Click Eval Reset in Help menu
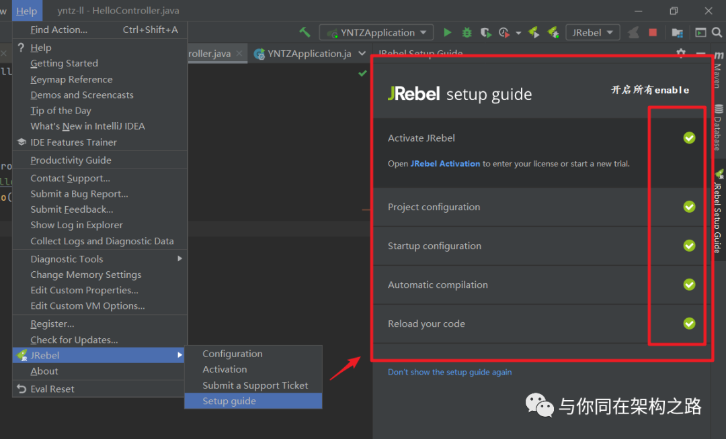Screen dimensions: 726x439 99,389
